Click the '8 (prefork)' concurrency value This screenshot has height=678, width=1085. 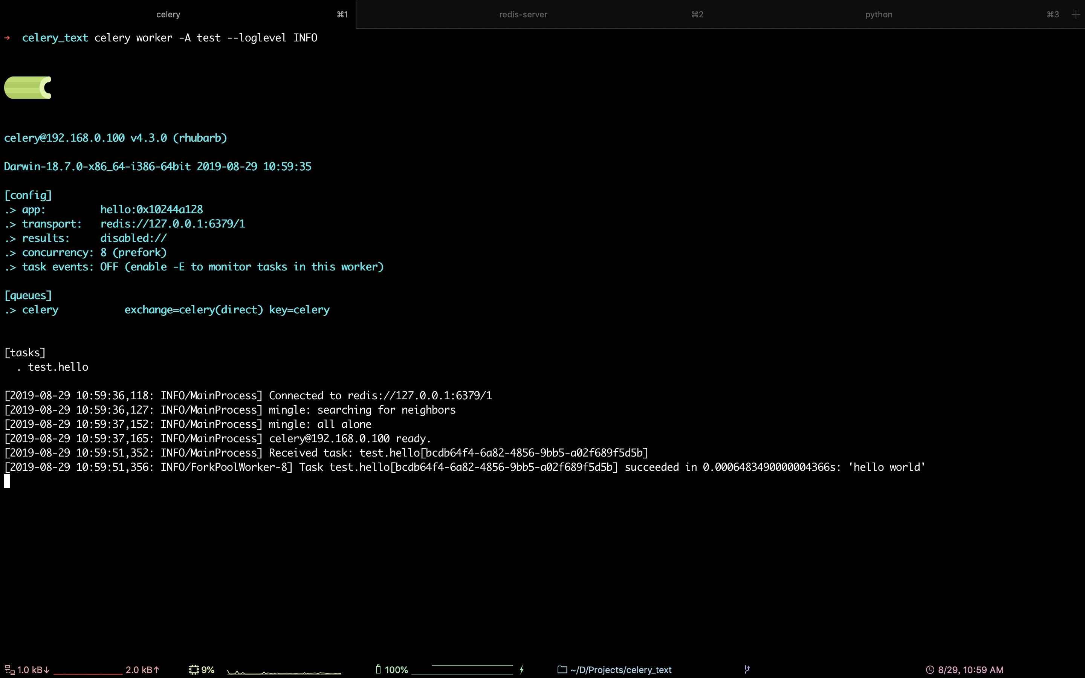[134, 252]
